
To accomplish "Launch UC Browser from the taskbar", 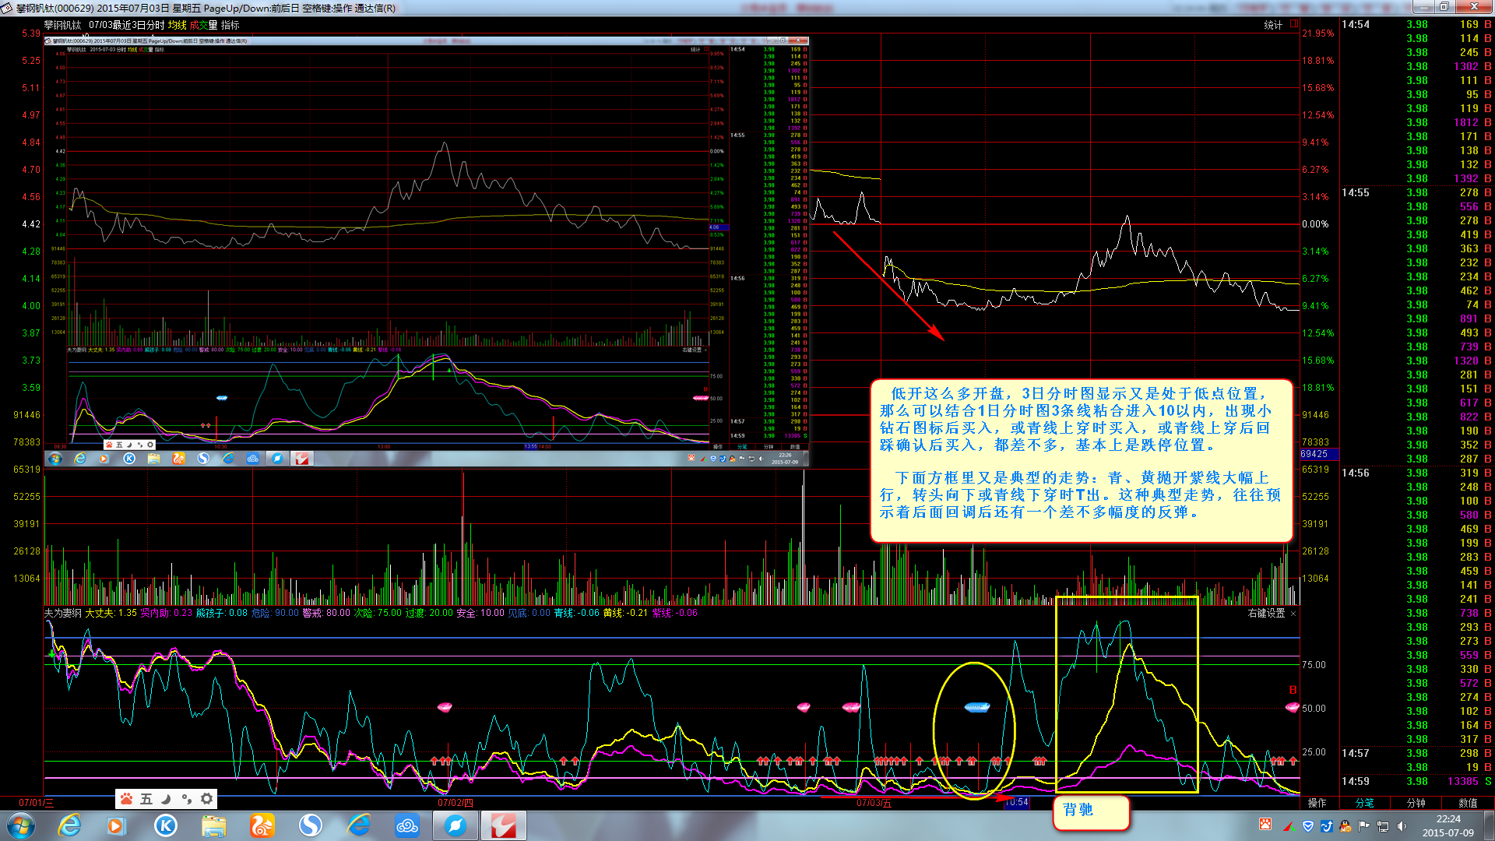I will pyautogui.click(x=262, y=825).
